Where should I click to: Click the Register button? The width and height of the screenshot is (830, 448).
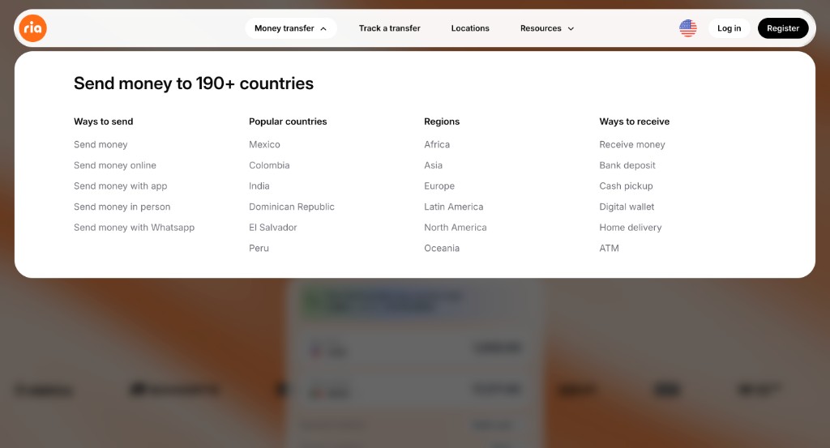pyautogui.click(x=783, y=28)
